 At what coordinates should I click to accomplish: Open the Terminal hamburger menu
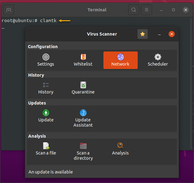pos(147,10)
